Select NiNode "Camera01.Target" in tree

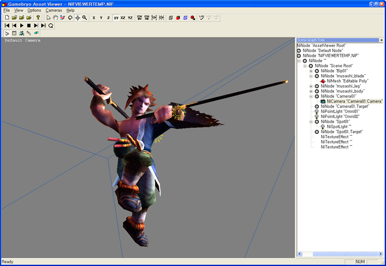coord(345,106)
